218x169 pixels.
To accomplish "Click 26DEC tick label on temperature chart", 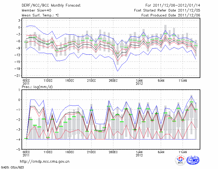I will pos(113,80).
